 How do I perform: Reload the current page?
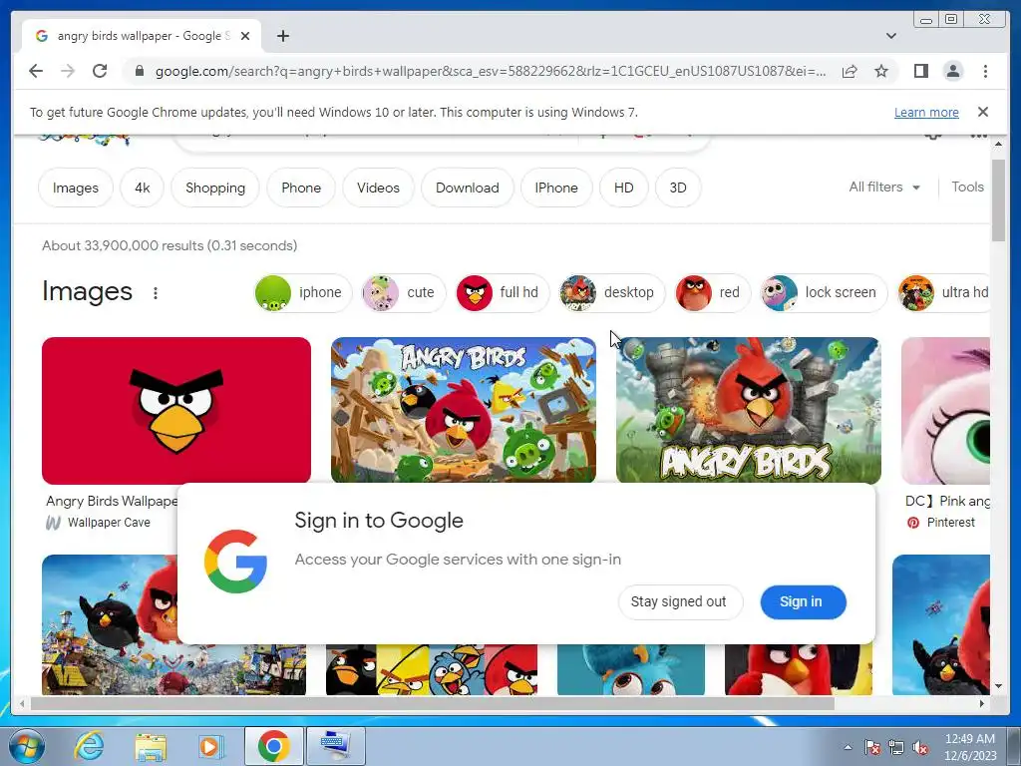pyautogui.click(x=100, y=71)
